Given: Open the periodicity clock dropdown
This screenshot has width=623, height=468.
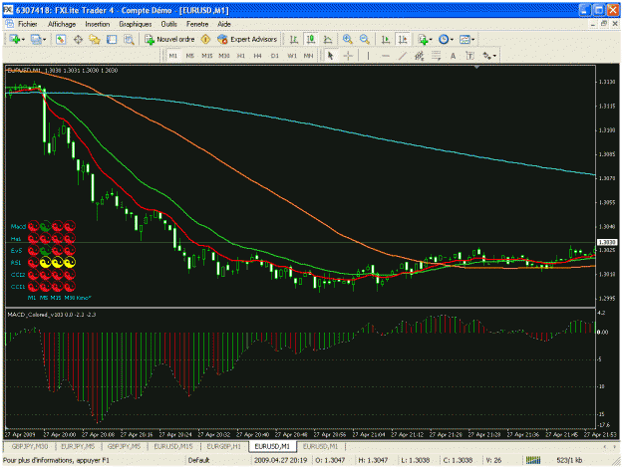Looking at the screenshot, I should [446, 39].
